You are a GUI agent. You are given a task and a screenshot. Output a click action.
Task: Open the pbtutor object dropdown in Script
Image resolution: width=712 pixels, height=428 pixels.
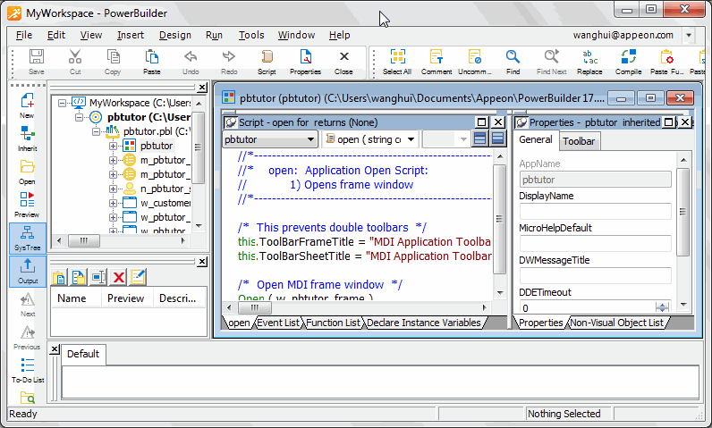click(x=310, y=139)
